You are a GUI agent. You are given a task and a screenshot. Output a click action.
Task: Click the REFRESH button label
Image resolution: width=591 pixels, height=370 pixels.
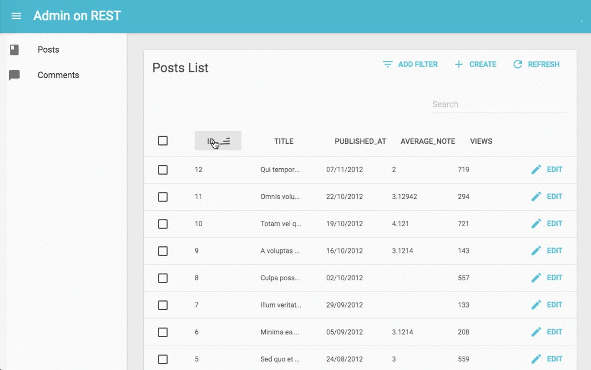click(544, 64)
